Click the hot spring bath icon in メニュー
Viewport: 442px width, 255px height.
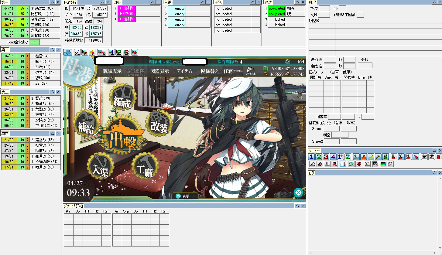(x=364, y=157)
